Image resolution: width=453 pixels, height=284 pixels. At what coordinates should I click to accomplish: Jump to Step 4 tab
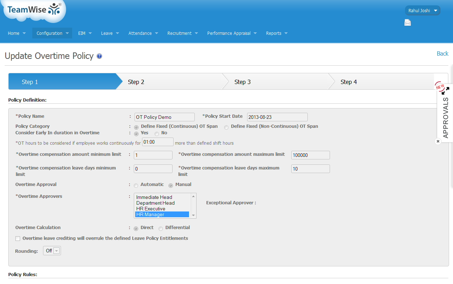pyautogui.click(x=349, y=82)
